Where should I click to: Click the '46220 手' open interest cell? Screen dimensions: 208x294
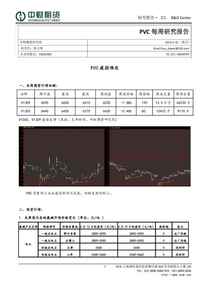click(183, 103)
